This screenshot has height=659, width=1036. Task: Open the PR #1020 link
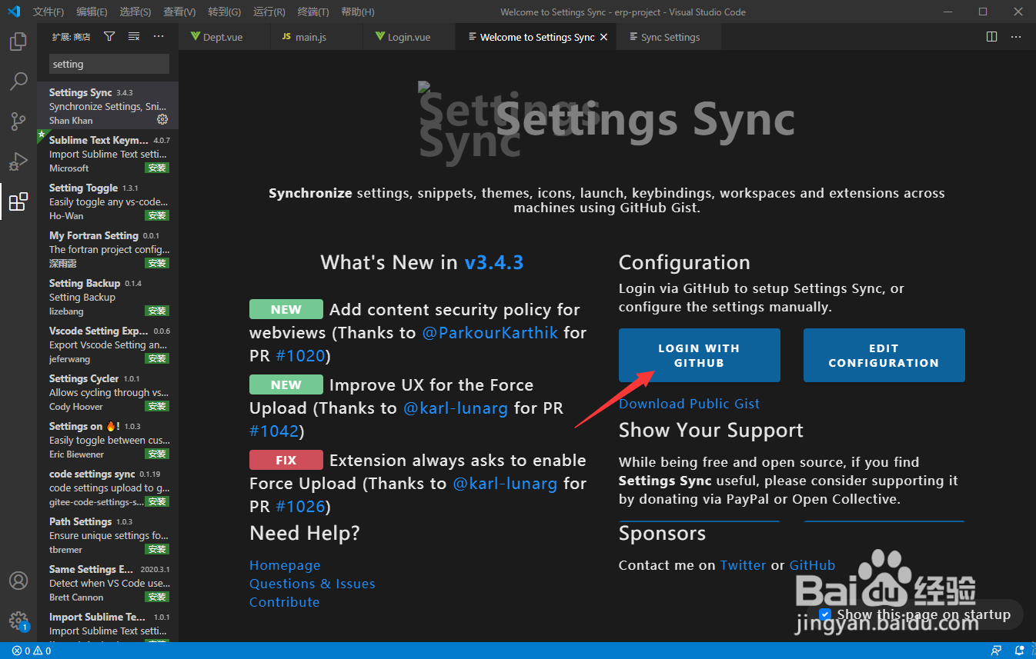click(300, 356)
